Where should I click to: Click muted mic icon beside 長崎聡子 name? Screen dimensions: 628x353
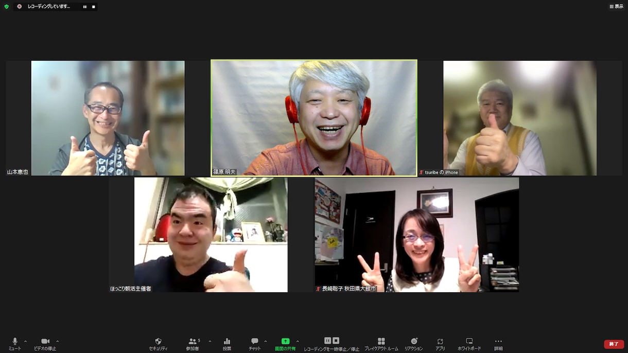tap(319, 289)
